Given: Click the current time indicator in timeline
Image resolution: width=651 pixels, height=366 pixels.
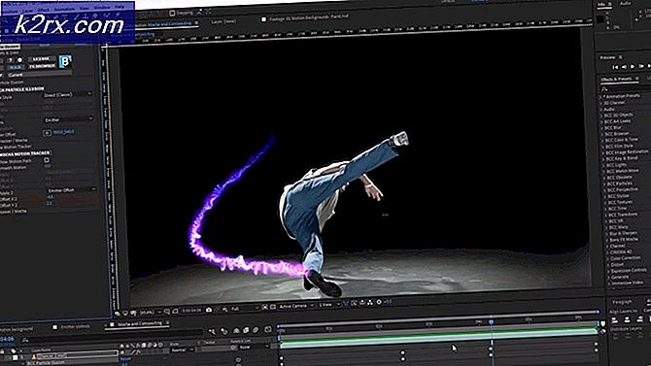Looking at the screenshot, I should coord(491,322).
